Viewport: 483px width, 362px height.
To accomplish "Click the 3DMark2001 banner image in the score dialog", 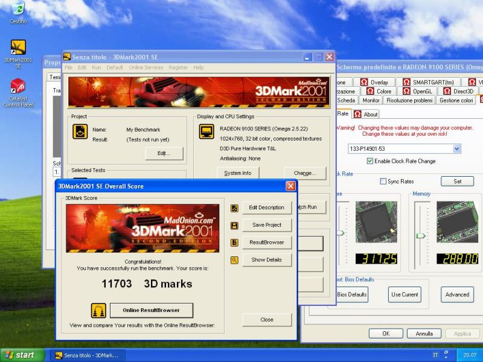I will 142,229.
